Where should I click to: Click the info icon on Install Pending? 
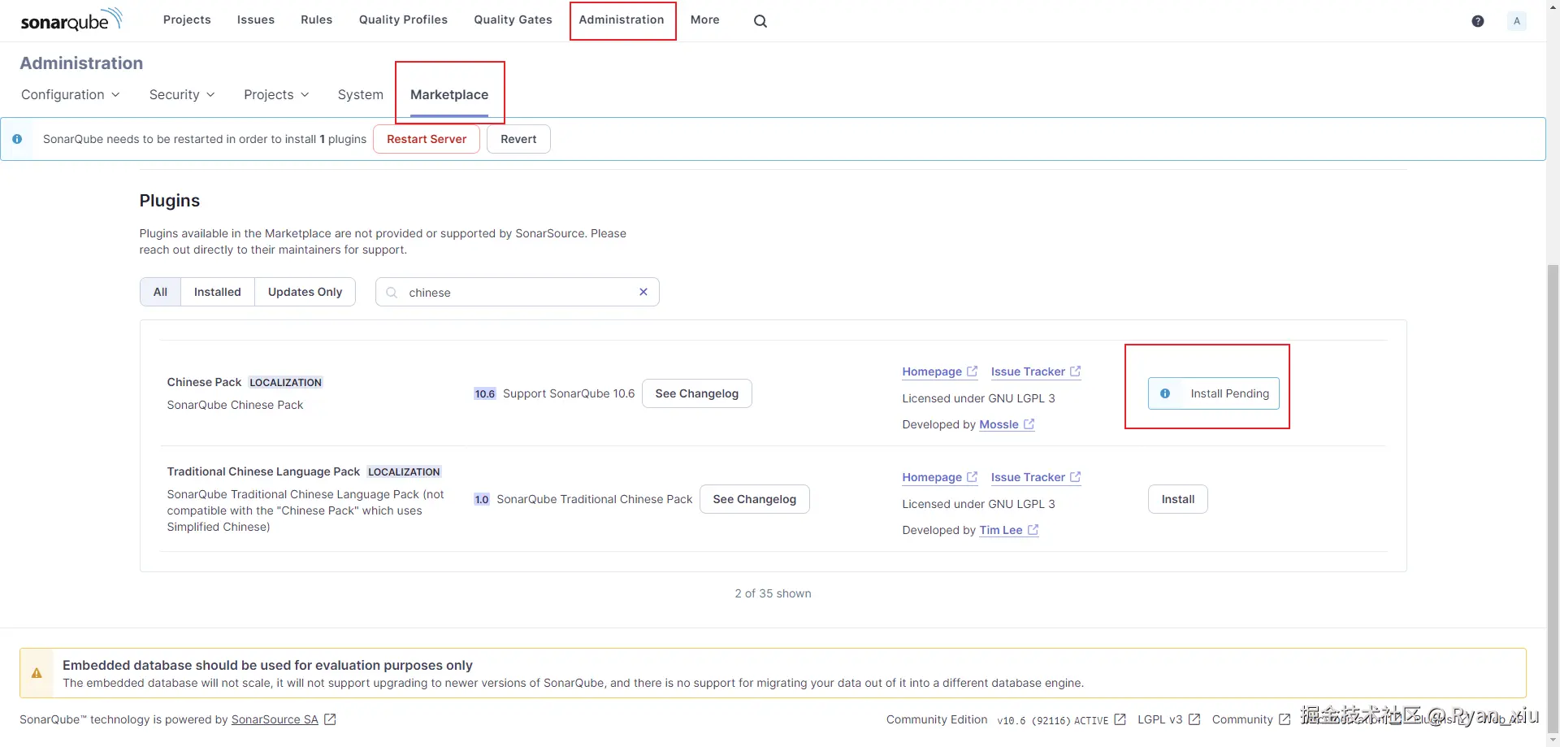(1165, 393)
